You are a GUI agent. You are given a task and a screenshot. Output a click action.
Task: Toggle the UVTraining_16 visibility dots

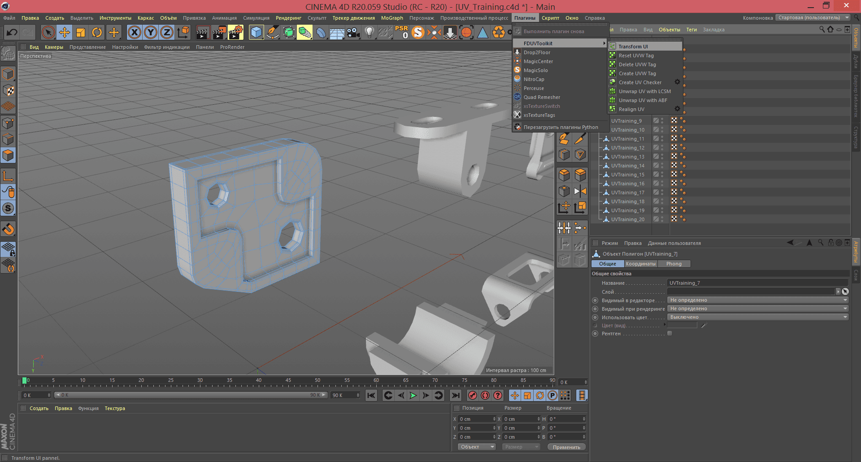click(x=662, y=183)
